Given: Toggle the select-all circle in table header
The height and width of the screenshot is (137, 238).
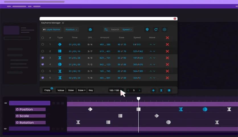Looking at the screenshot, I should point(43,38).
